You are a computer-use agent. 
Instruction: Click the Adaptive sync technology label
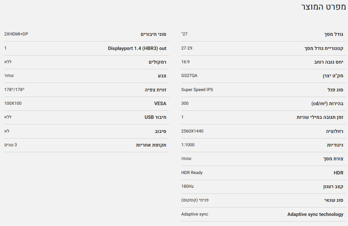[315, 214]
